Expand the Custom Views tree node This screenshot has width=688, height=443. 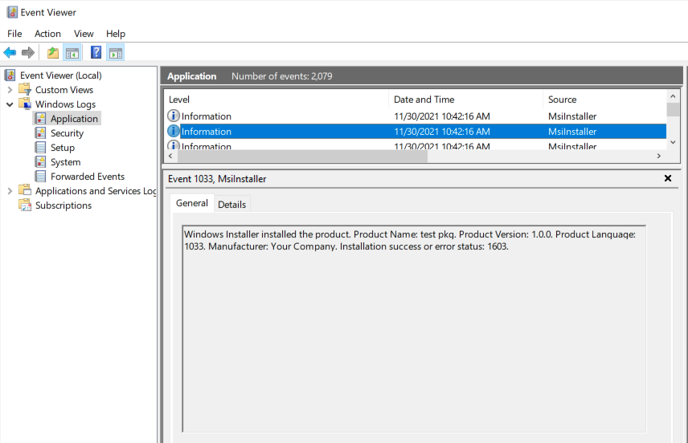[10, 90]
